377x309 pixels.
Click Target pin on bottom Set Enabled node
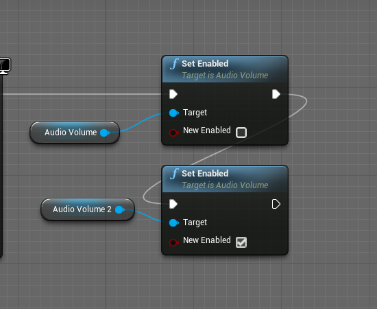tap(174, 222)
